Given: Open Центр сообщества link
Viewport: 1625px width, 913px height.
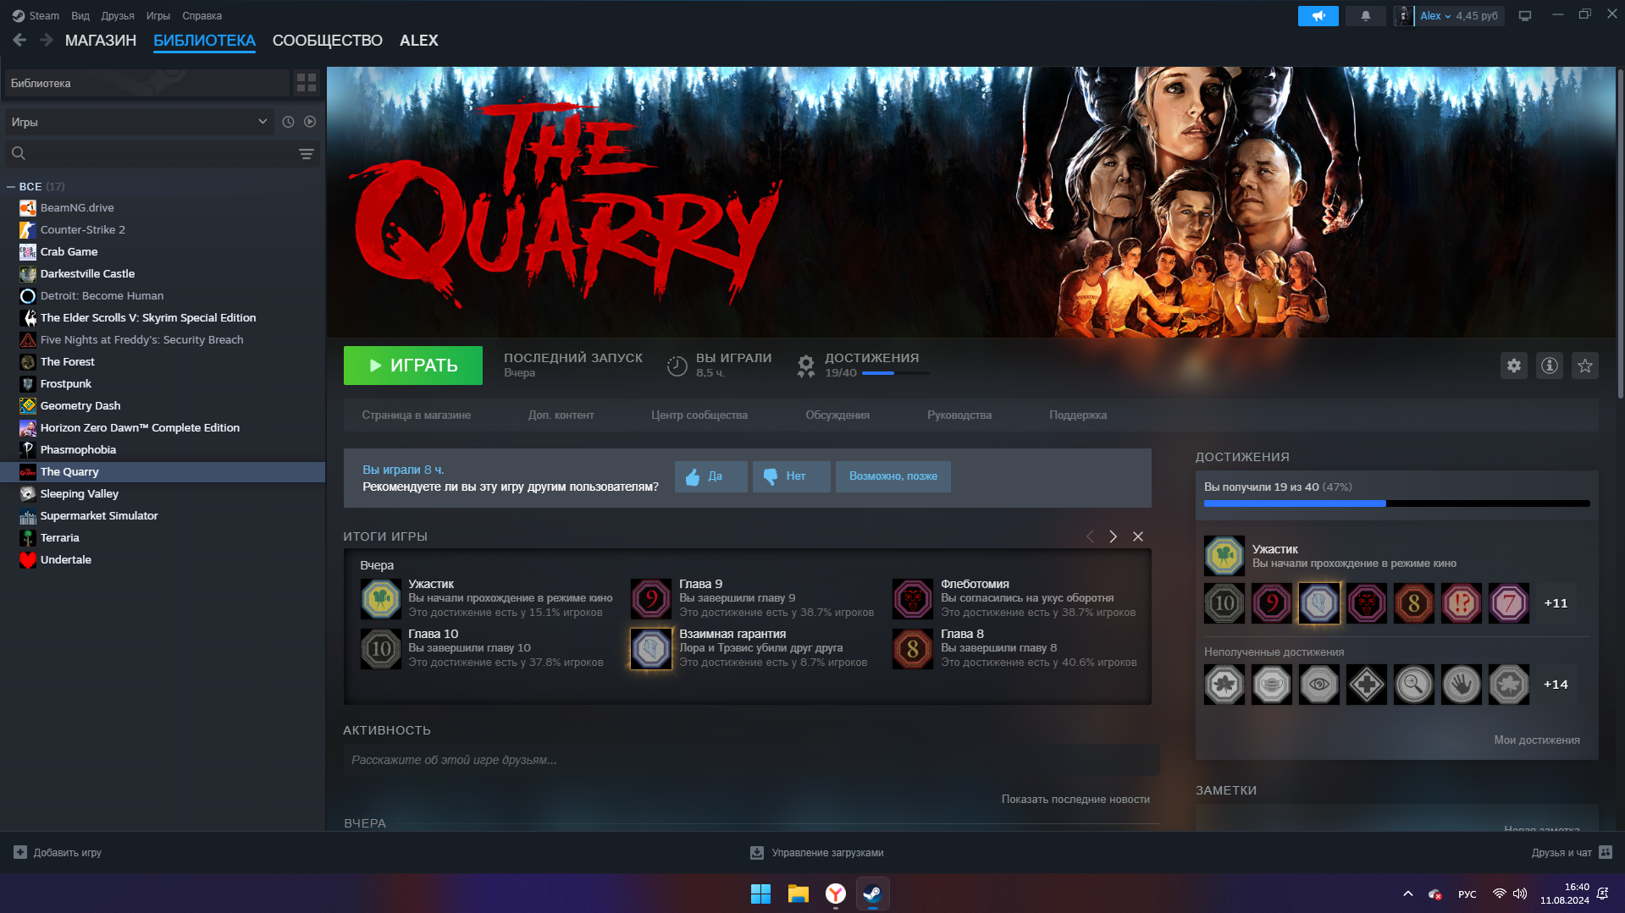Looking at the screenshot, I should coord(699,415).
